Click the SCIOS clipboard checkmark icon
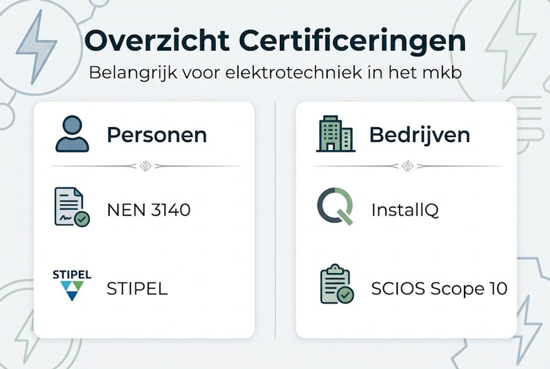Viewport: 550px width, 369px height. (x=336, y=284)
